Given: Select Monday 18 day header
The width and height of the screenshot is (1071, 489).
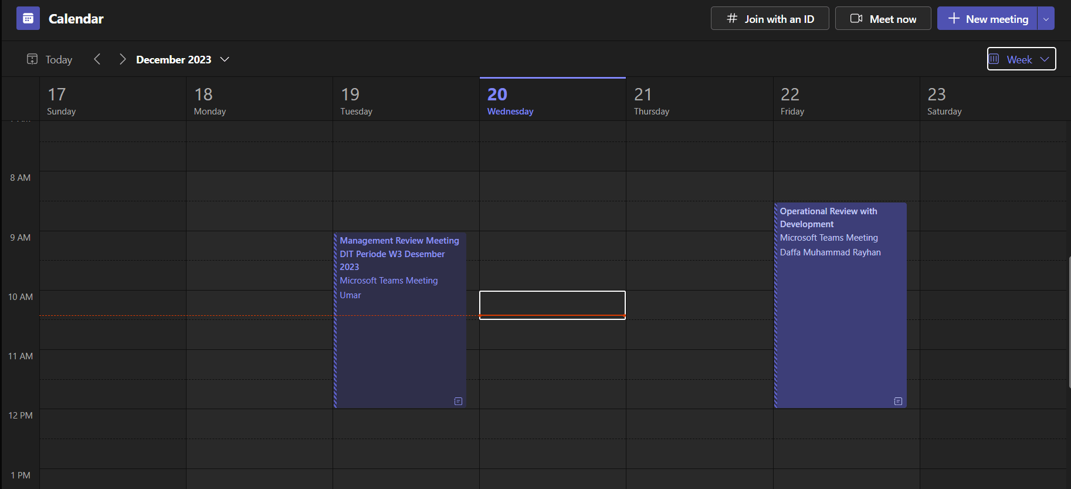Looking at the screenshot, I should [259, 100].
